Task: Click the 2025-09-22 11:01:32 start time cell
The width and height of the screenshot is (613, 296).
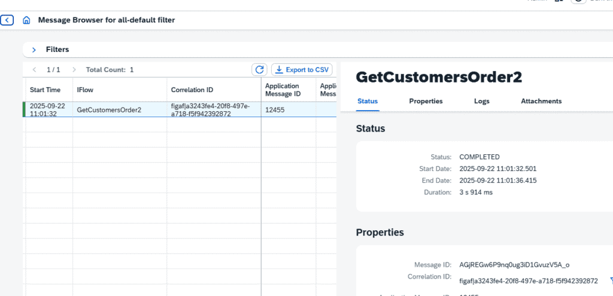Action: coord(49,110)
